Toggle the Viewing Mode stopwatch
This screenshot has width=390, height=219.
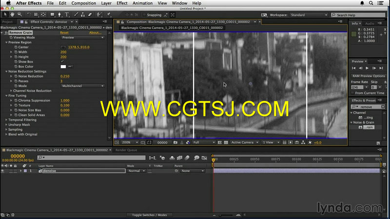(11, 37)
